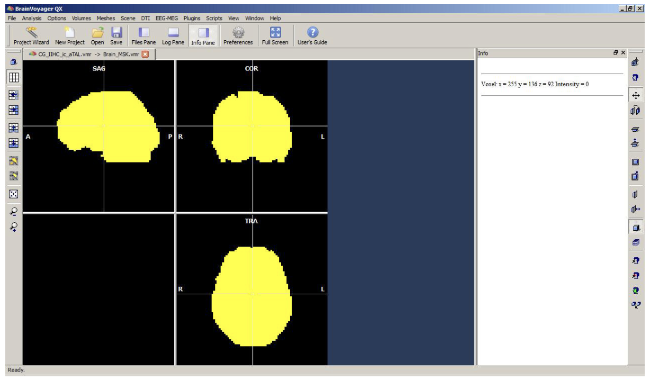Click the frontal square plane icon

(x=636, y=162)
